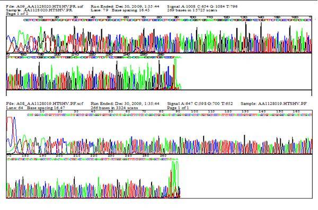This screenshot has height=210, width=318.
Task: Click 'Run Ended' date in A08 header
Action: click(x=125, y=104)
